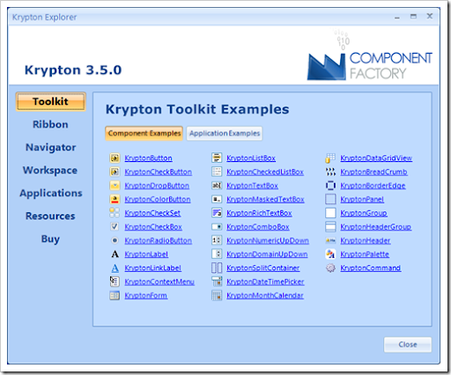Click the KryptonColorButton icon
This screenshot has width=451, height=375.
115,199
